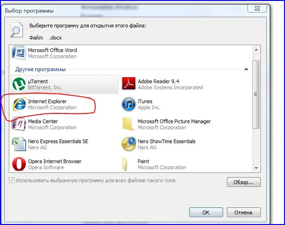Pick the Adobe Reader 9.4 icon

[129, 84]
